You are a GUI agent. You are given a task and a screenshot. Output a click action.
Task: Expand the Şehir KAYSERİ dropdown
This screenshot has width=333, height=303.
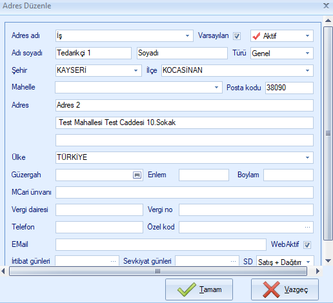point(136,70)
